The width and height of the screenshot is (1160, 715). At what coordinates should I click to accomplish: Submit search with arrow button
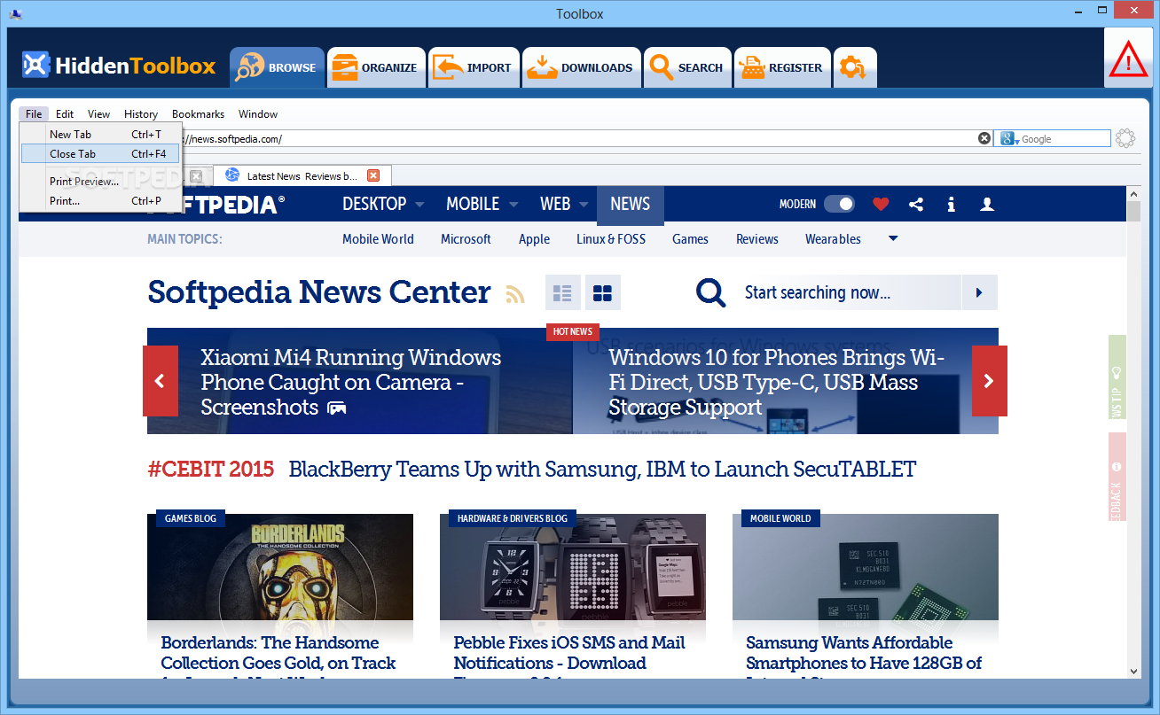pyautogui.click(x=979, y=292)
